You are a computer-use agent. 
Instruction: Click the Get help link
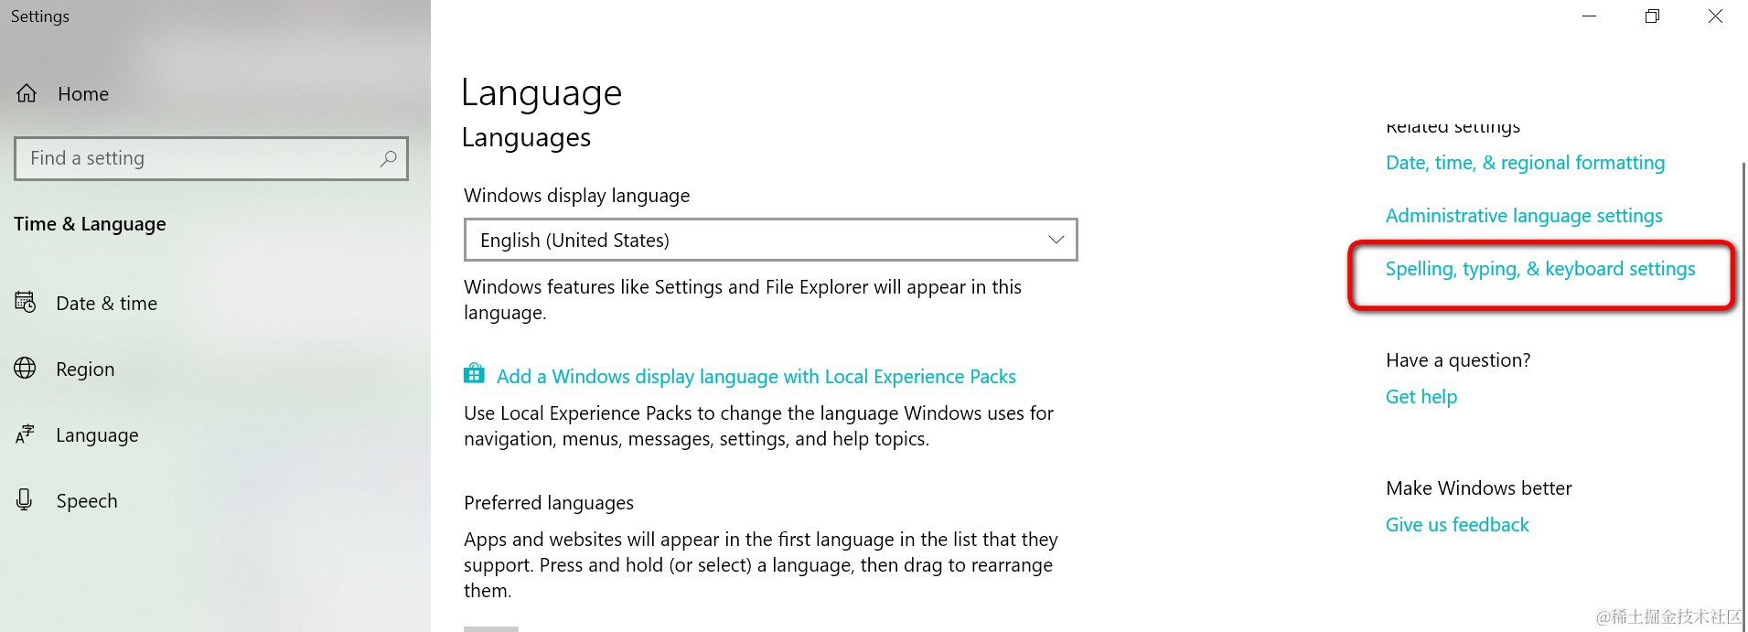pyautogui.click(x=1421, y=397)
